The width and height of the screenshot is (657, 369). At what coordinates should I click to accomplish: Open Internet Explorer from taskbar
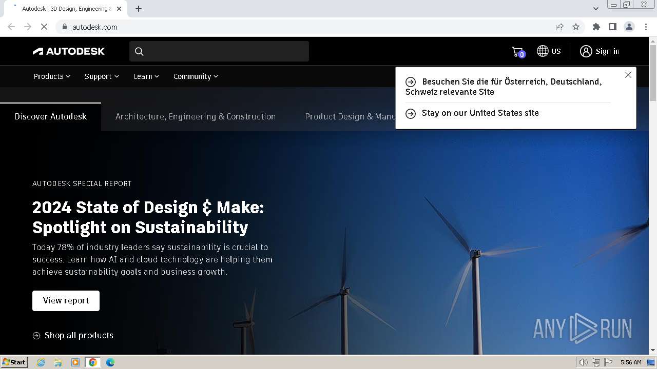[x=41, y=362]
